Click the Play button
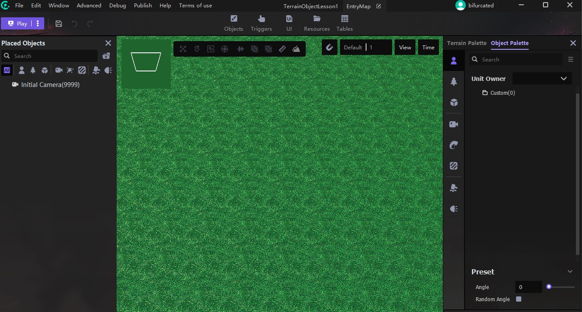Viewport: 582px width, 312px height. pos(17,23)
